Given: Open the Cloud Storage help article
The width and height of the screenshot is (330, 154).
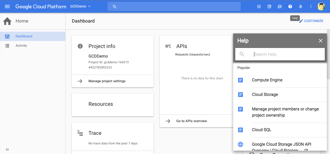Looking at the screenshot, I should coord(265,95).
